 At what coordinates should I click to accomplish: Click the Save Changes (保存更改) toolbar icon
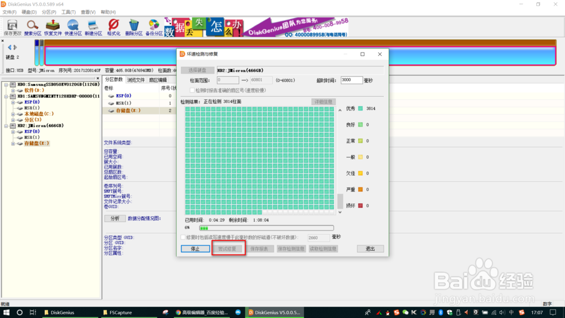pyautogui.click(x=12, y=27)
